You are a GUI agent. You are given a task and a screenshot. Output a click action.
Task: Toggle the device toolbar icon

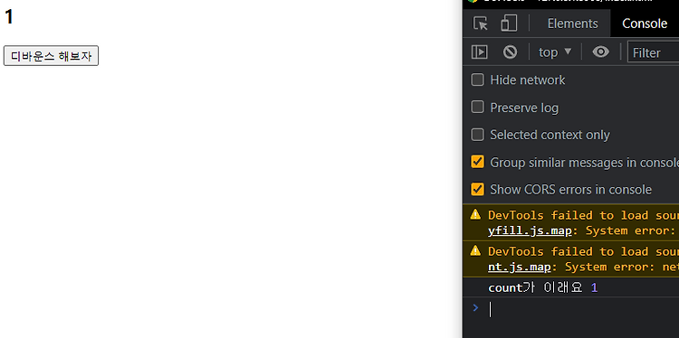(x=509, y=23)
